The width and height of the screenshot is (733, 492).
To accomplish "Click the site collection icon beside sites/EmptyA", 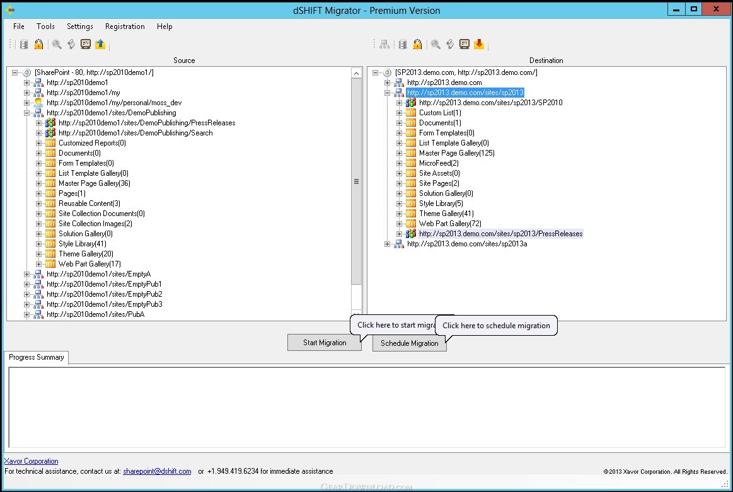I will 38,274.
